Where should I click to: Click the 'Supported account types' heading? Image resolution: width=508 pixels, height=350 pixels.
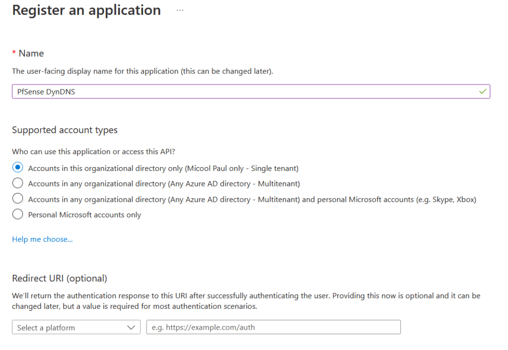[x=65, y=130]
